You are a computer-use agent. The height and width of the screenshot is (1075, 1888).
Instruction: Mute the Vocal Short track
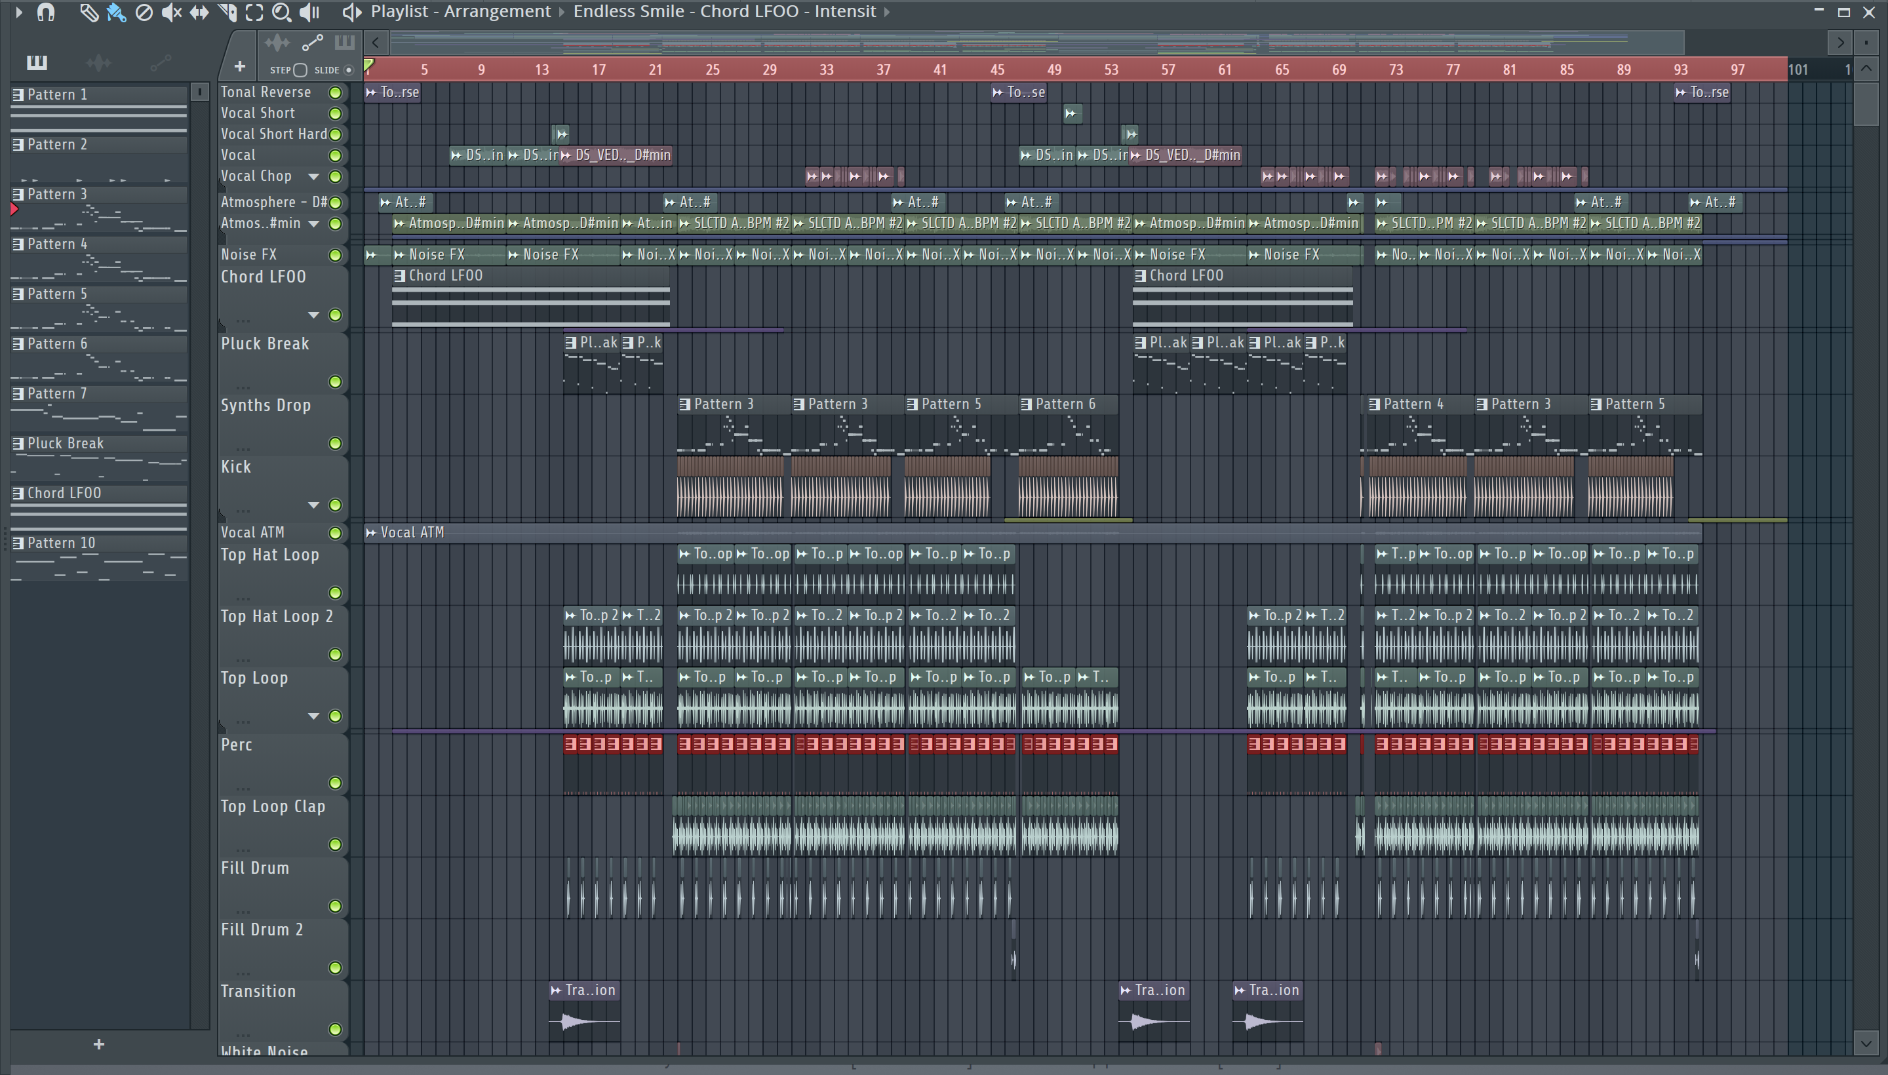pos(335,113)
